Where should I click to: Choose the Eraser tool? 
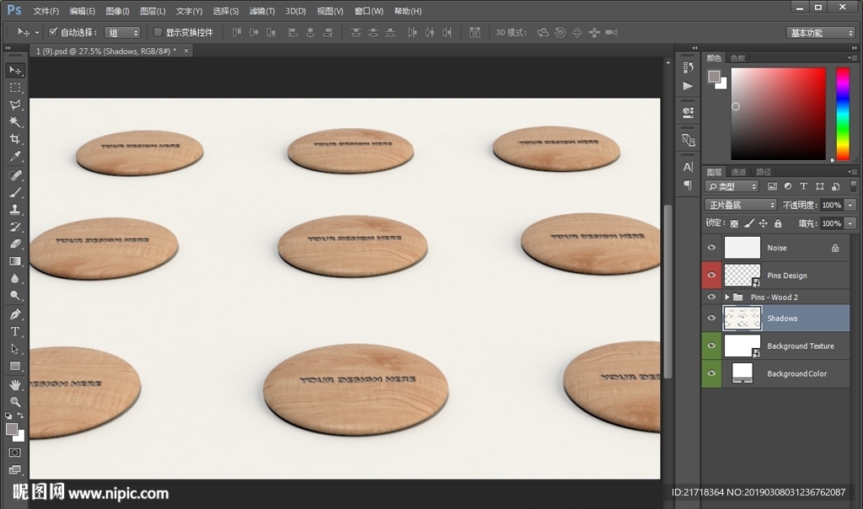pos(15,244)
